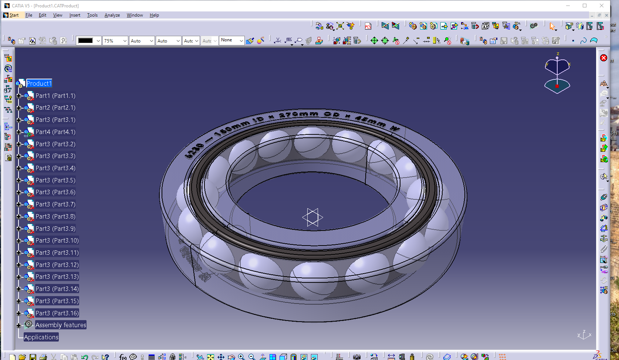Expand the Part4 (Part4.1) node
This screenshot has height=360, width=619.
[18, 132]
